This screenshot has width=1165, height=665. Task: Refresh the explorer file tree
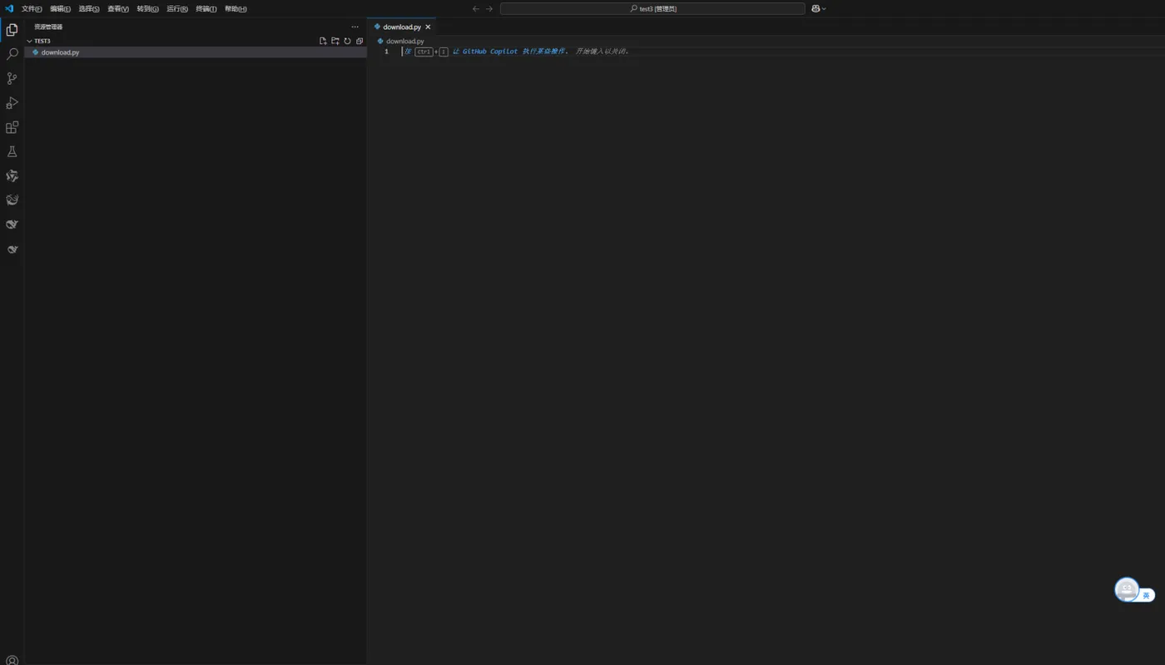(x=348, y=41)
